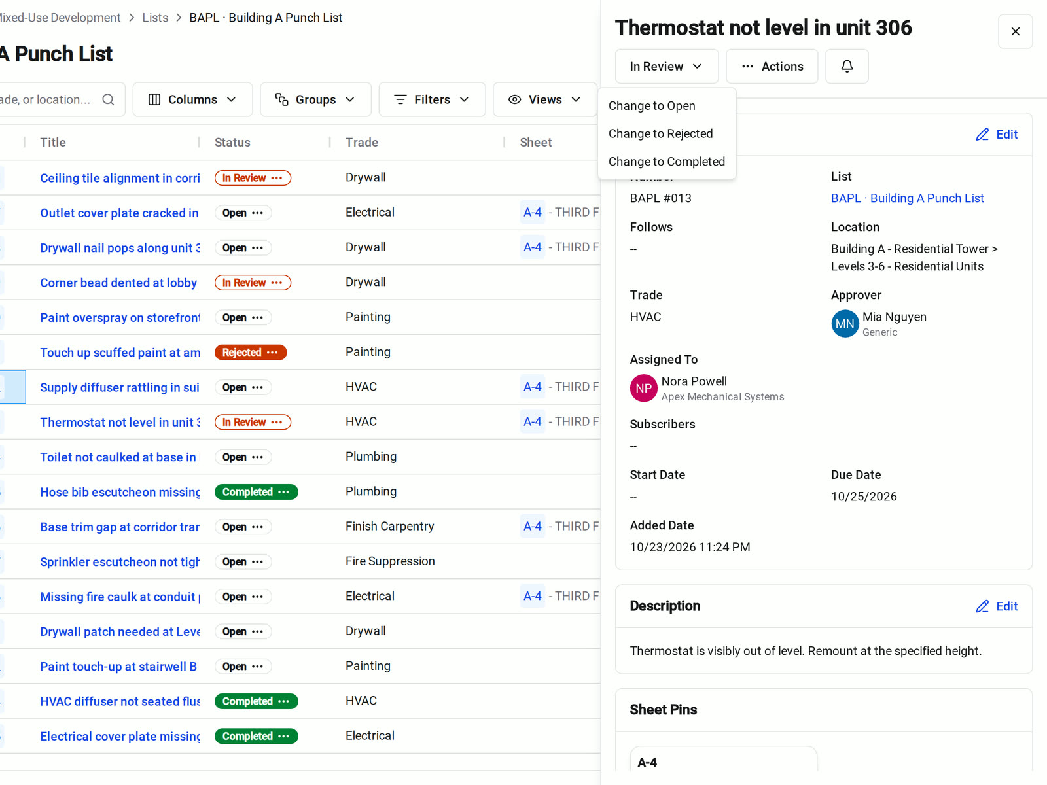Open Rejected status menu for Touch up scuffed paint
The width and height of the screenshot is (1047, 785).
(251, 353)
